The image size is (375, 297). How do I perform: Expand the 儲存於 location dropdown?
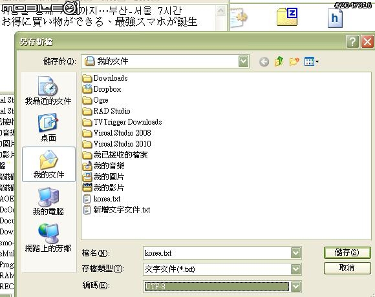pos(244,61)
